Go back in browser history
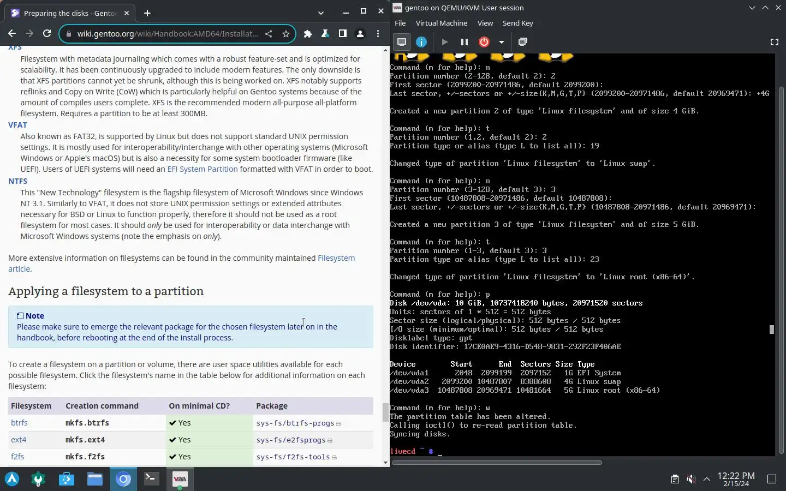786x491 pixels. pyautogui.click(x=12, y=34)
